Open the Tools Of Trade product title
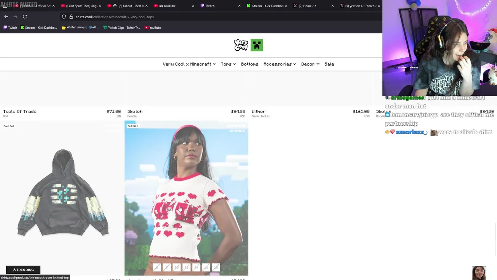The height and width of the screenshot is (280, 497). 20,112
